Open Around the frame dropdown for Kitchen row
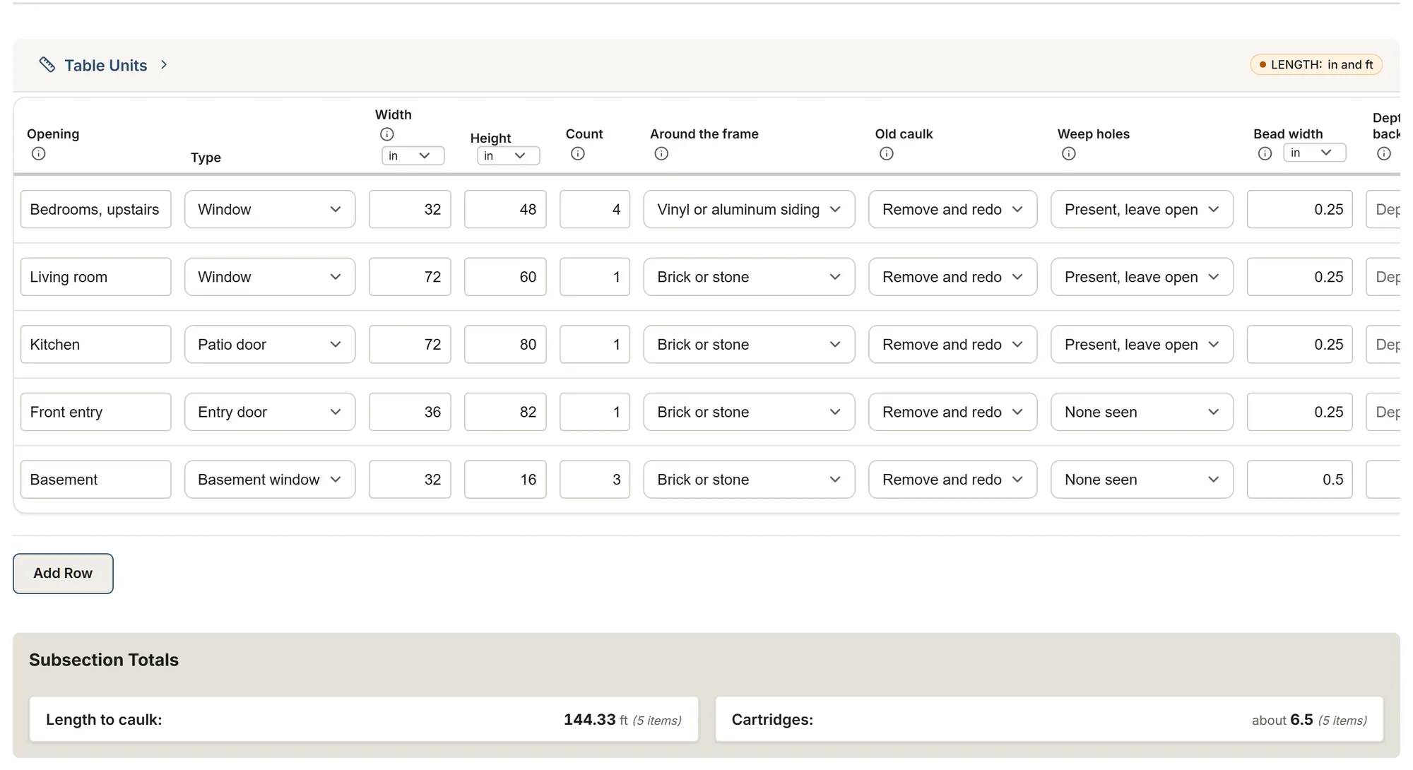The image size is (1413, 770). click(749, 345)
